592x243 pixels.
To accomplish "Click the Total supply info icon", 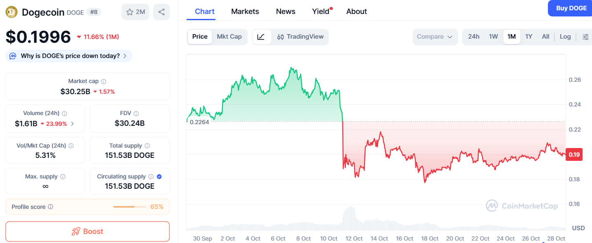I will (147, 146).
